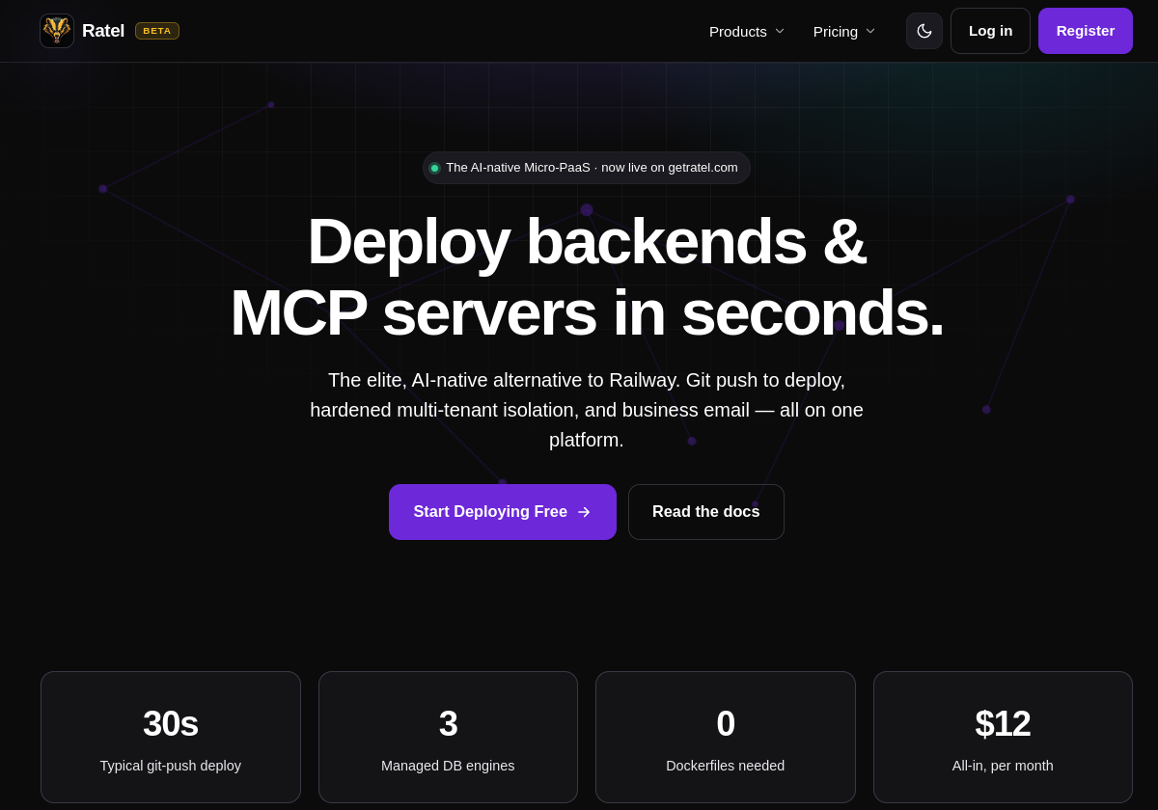The width and height of the screenshot is (1158, 810).
Task: Click the 3 statistic value
Action: click(448, 724)
